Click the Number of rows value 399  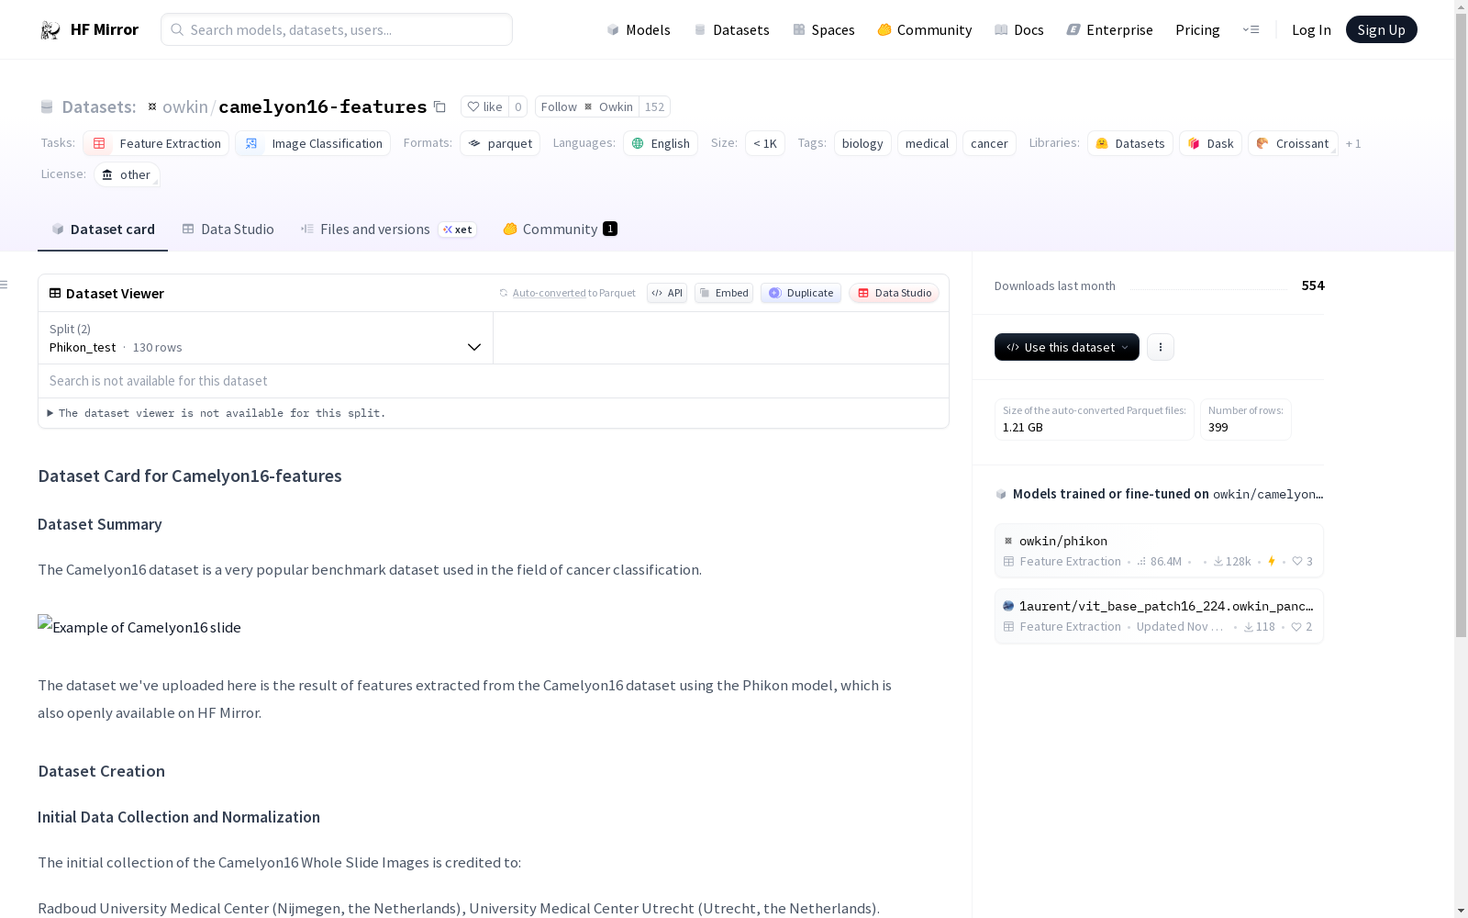click(x=1218, y=427)
